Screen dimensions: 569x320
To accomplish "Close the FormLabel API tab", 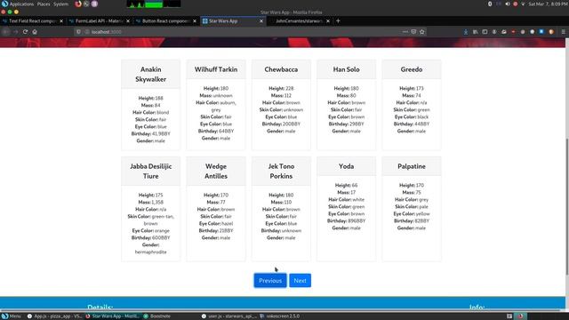I will click(x=128, y=21).
